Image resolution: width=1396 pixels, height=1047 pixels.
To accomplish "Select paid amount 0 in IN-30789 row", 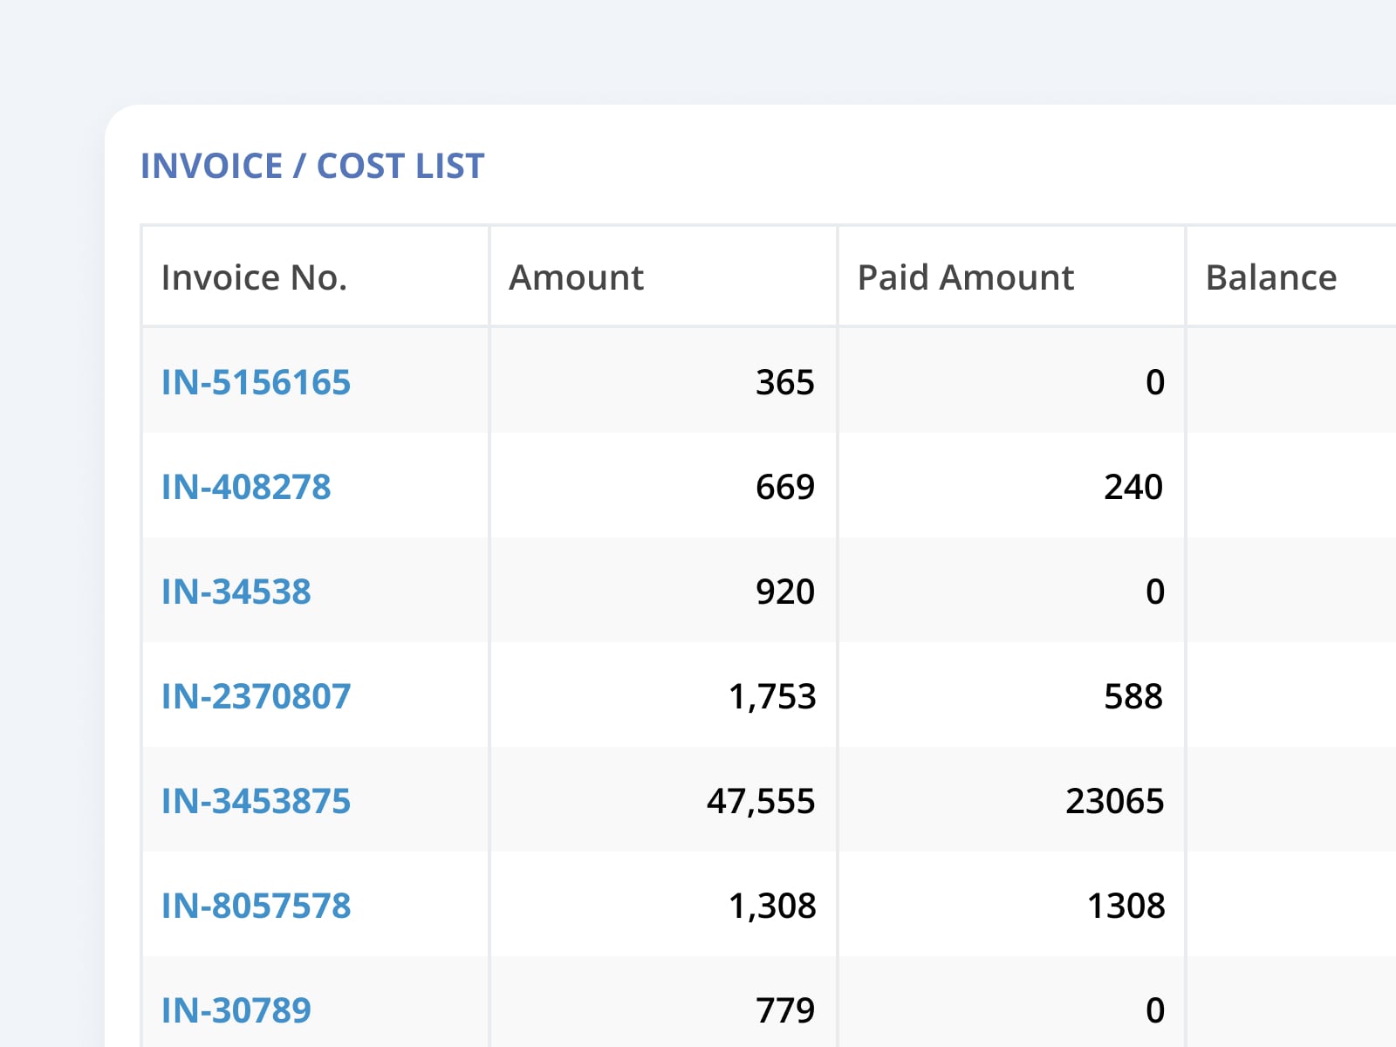I will pos(1155,1010).
